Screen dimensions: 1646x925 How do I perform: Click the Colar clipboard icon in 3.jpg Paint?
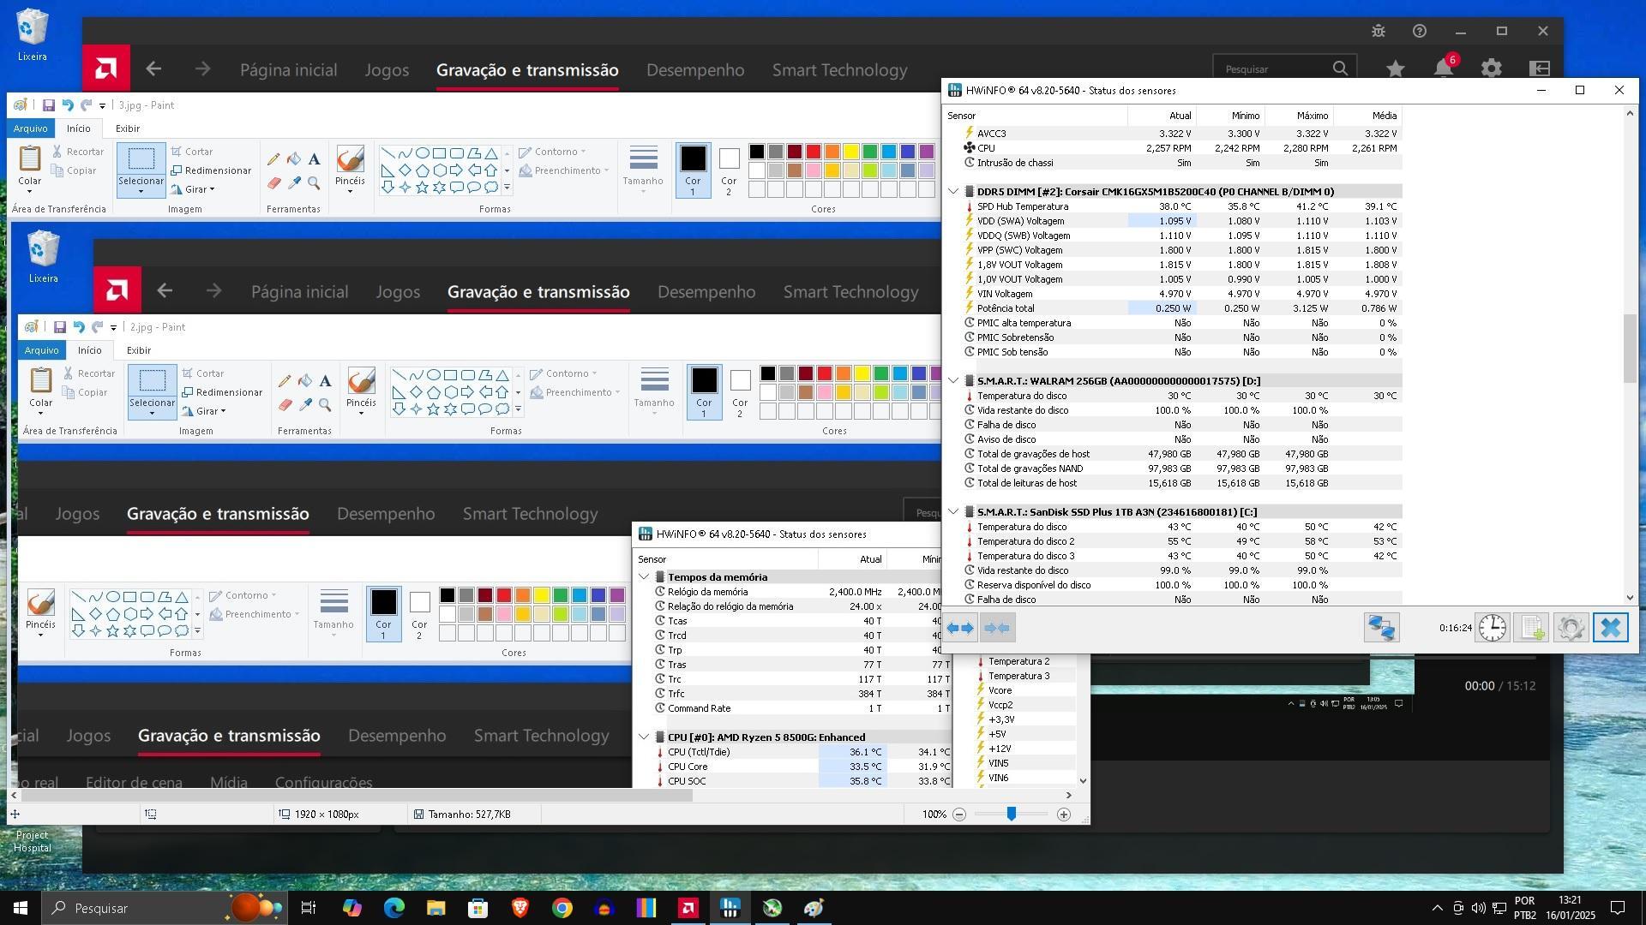point(30,158)
